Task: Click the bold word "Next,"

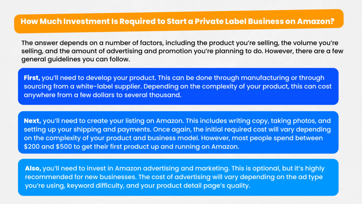Action: [32, 121]
